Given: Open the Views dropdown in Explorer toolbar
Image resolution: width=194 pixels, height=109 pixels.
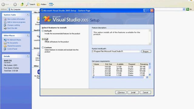Looking at the screenshot, I should (x=51, y=5).
